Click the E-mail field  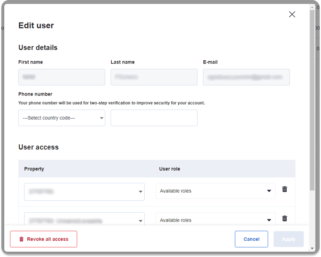click(x=246, y=77)
